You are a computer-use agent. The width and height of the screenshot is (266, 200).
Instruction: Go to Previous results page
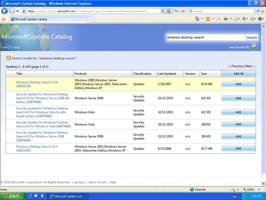tap(235, 66)
